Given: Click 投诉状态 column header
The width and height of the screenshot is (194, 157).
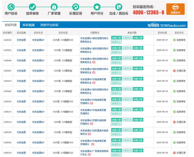Looking at the screenshot, I should (179, 33).
